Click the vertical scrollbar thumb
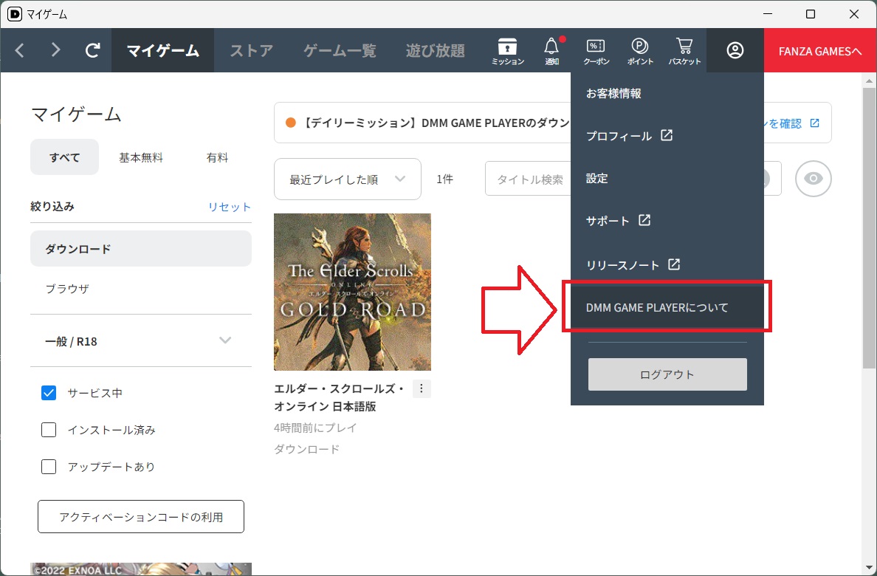This screenshot has width=877, height=576. pos(869,227)
